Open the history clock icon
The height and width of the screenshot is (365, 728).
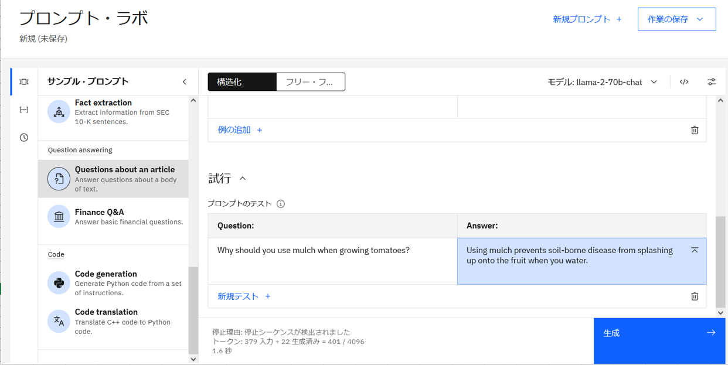pos(24,138)
